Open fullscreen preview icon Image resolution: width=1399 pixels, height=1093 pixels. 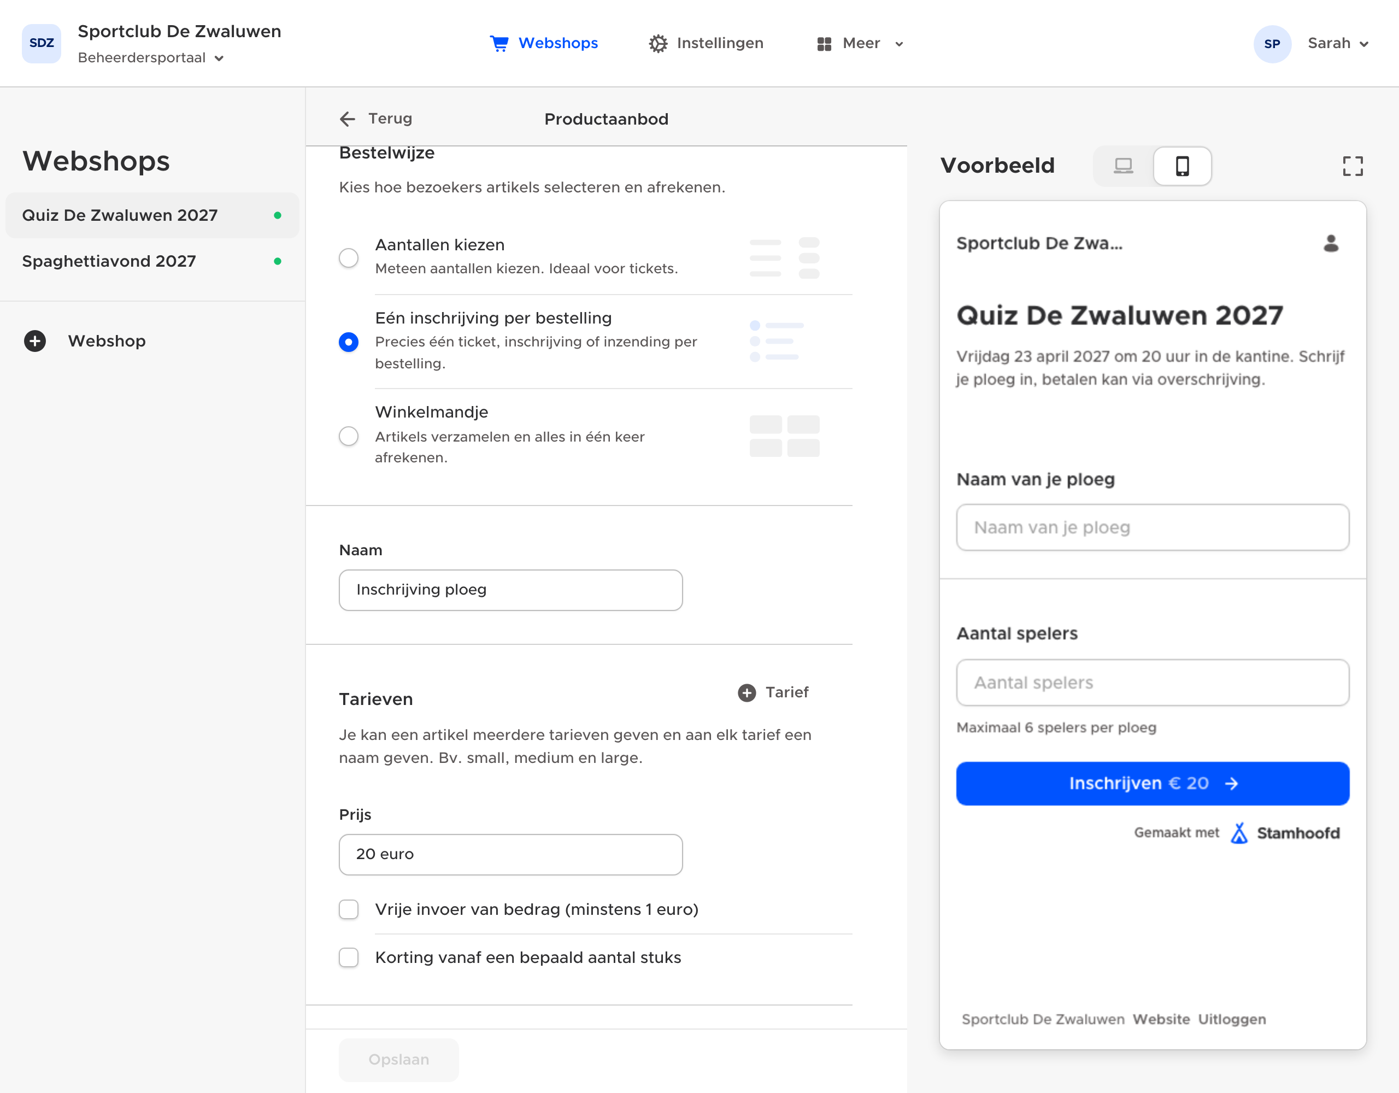[x=1352, y=166]
